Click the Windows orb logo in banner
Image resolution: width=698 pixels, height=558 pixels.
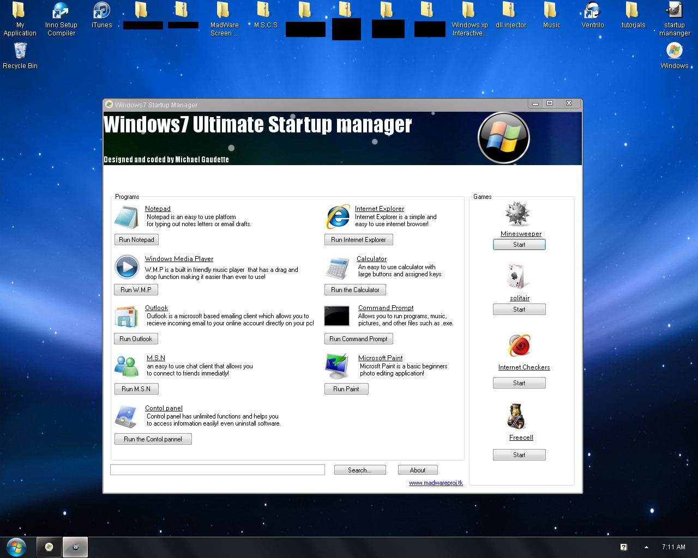click(x=504, y=137)
